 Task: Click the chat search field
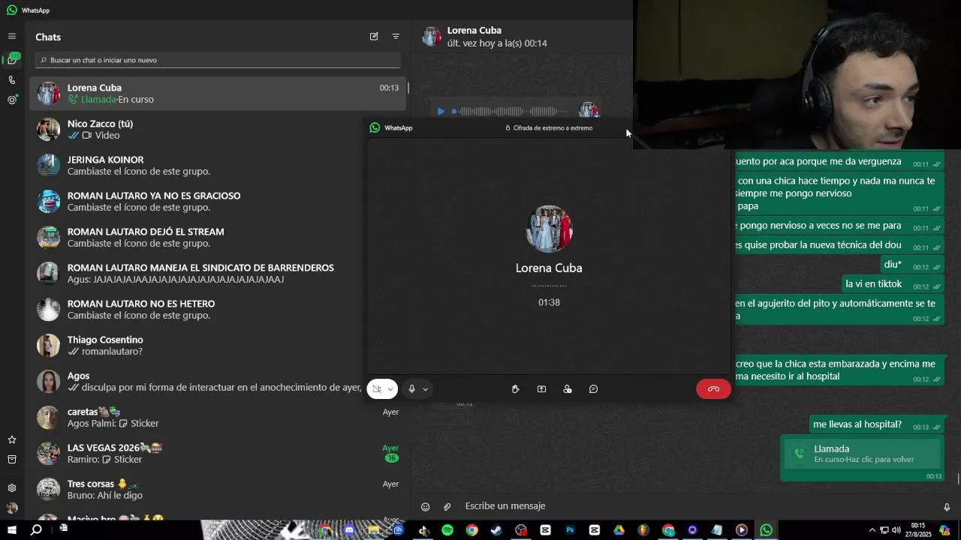(x=218, y=60)
